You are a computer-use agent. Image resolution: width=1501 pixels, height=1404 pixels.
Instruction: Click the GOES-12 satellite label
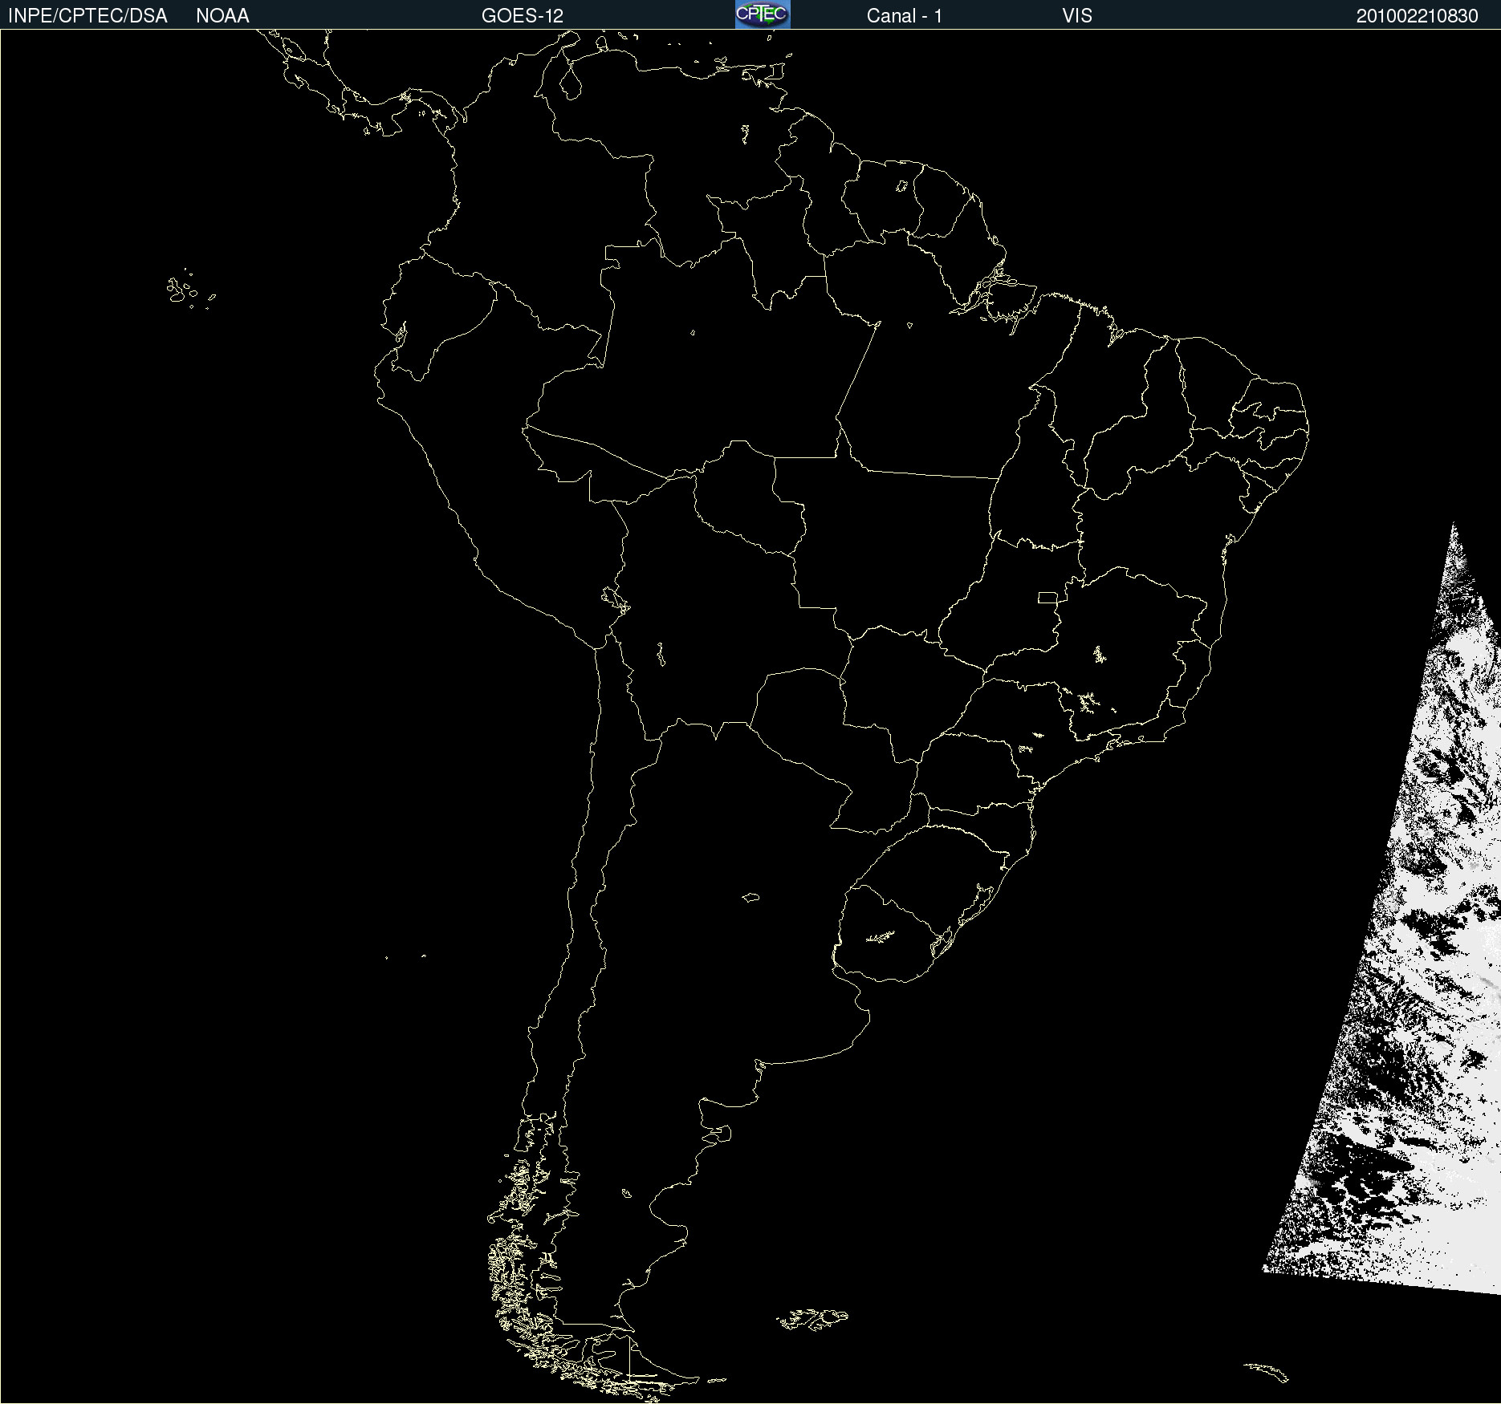point(523,16)
